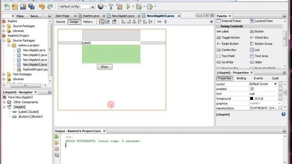This screenshot has width=292, height=164.
Task: Open Output settings icon below stop
Action: [57, 155]
